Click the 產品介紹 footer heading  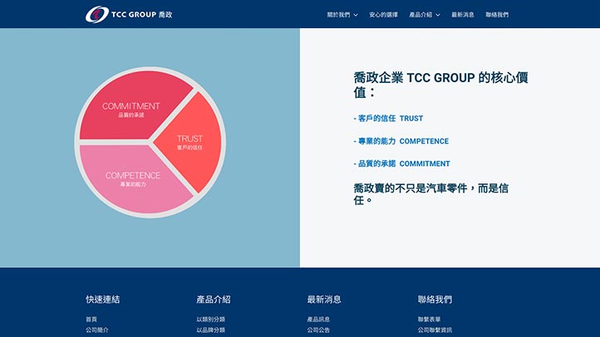point(214,299)
